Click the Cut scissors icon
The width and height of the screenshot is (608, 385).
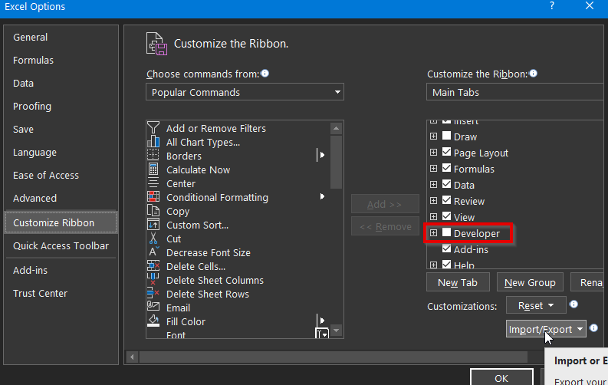[x=153, y=238]
